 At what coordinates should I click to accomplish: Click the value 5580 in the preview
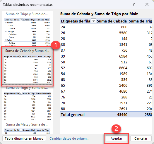[123, 33]
